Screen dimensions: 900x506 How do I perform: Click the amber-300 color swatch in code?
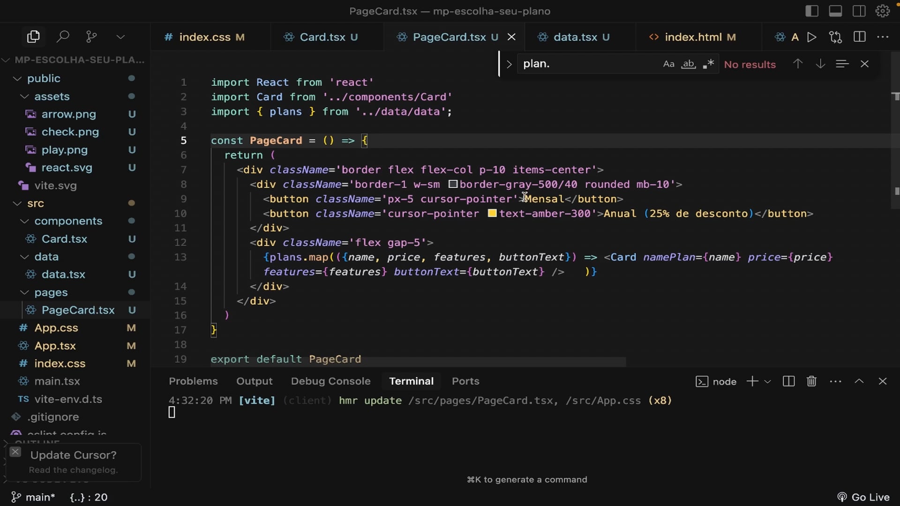tap(492, 214)
